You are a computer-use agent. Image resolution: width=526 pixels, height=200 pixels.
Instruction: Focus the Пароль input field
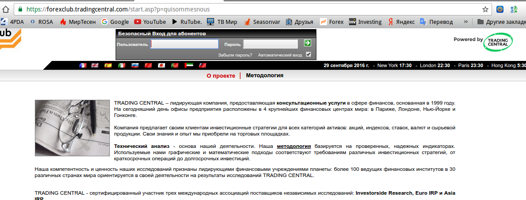point(271,44)
